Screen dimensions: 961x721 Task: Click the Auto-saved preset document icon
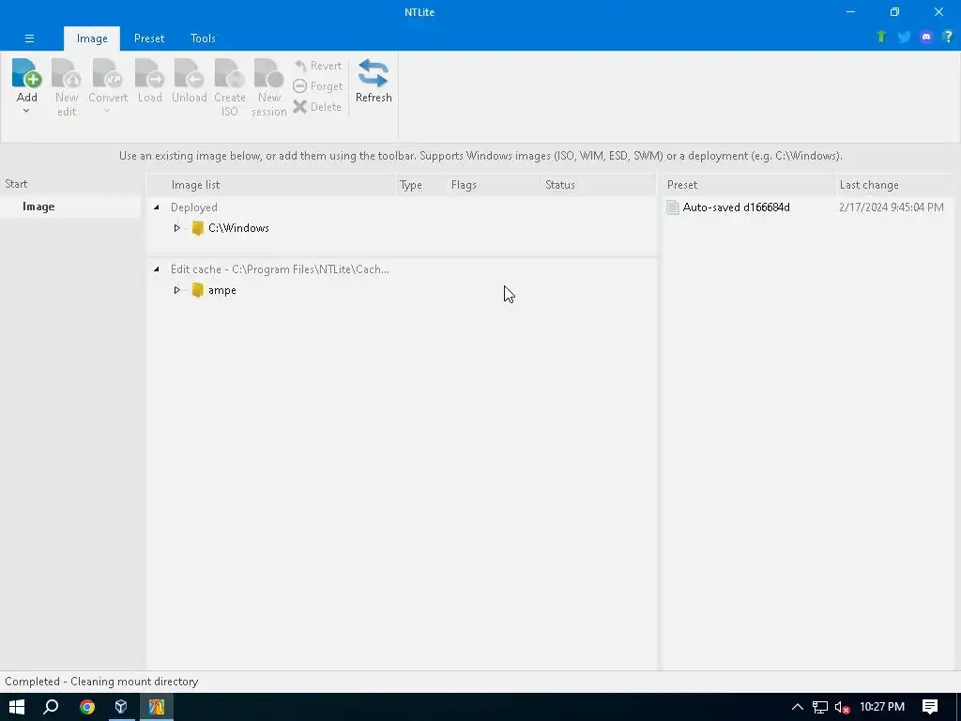click(x=672, y=207)
